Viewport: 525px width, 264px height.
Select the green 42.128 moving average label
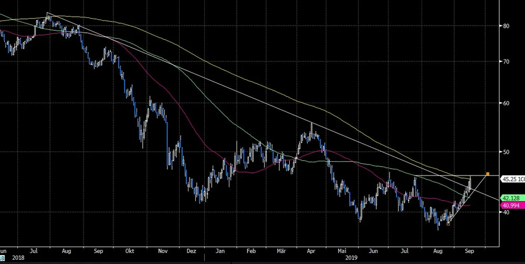click(512, 198)
